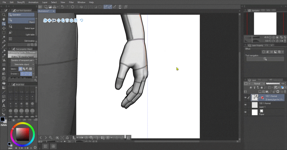Open the Window menu
The width and height of the screenshot is (287, 150).
pos(81,2)
